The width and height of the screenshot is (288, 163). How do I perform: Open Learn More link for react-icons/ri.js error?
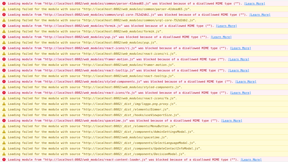(240, 48)
